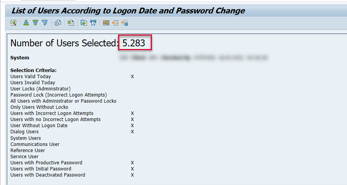
Task: Export the list to a spreadsheet
Action: point(71,23)
